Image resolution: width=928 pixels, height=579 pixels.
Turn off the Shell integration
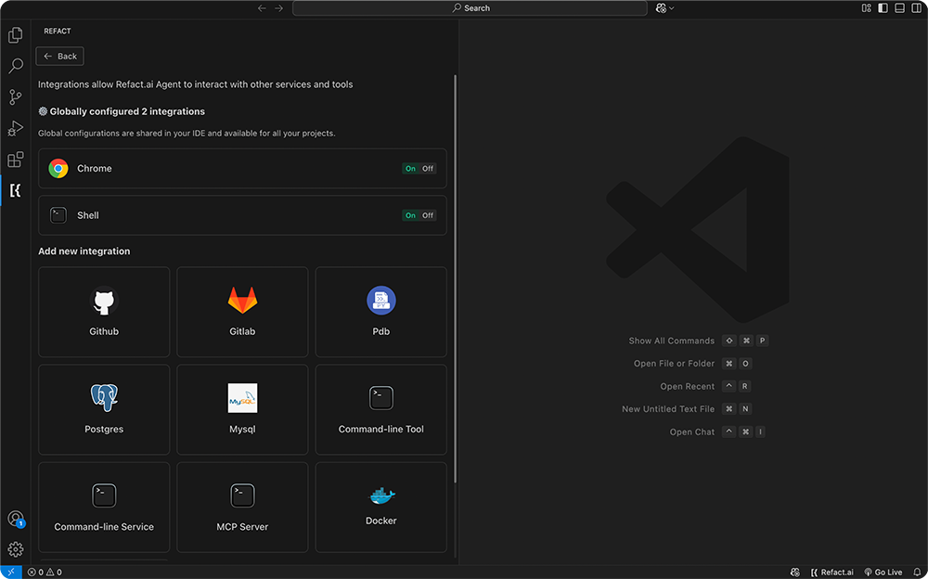click(x=427, y=214)
